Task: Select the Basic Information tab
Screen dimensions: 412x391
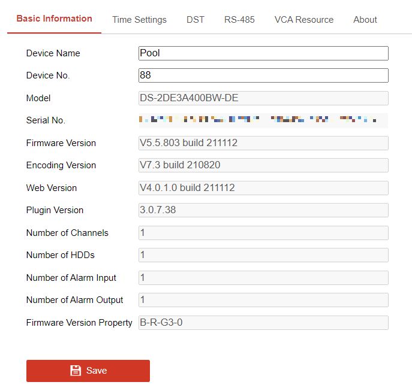Action: tap(55, 19)
